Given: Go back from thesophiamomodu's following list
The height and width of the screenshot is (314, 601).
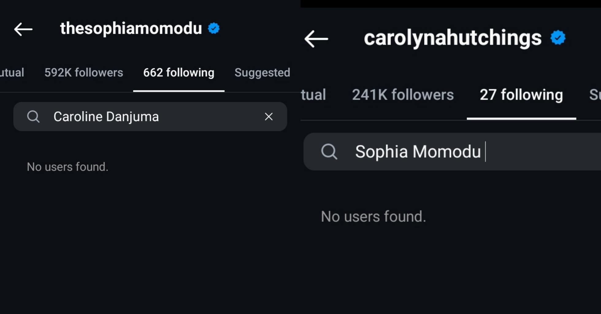Looking at the screenshot, I should [x=23, y=29].
